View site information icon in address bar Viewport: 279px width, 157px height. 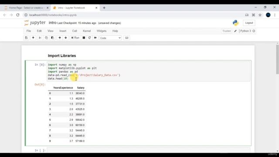coord(26,15)
